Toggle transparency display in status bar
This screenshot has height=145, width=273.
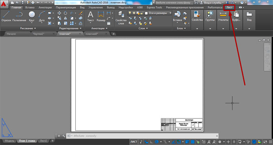(193, 142)
